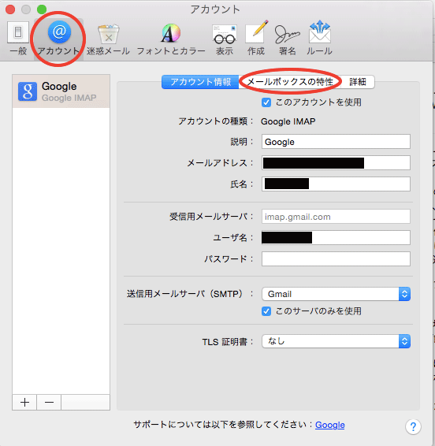
Task: Toggle the このアカウントを使用 checkbox
Action: pyautogui.click(x=266, y=102)
